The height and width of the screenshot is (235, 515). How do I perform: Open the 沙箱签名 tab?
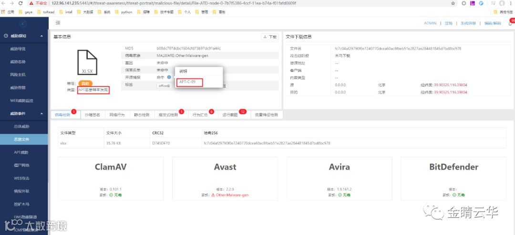pyautogui.click(x=93, y=115)
